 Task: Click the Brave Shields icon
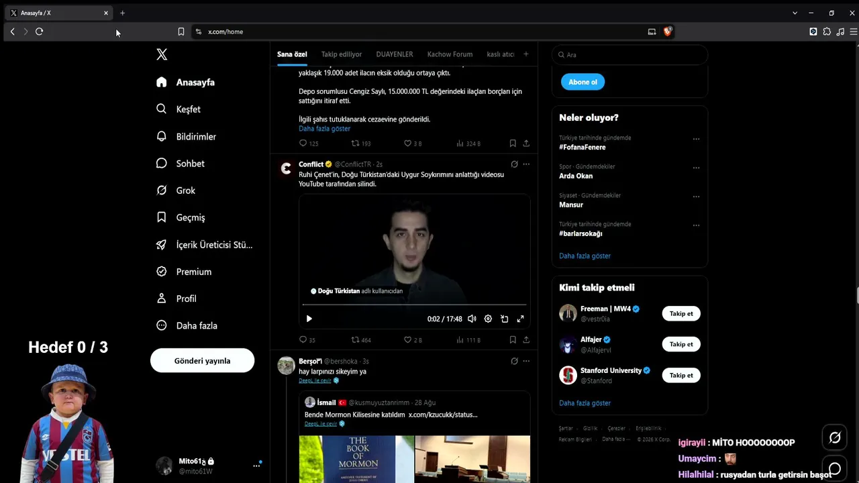point(668,32)
